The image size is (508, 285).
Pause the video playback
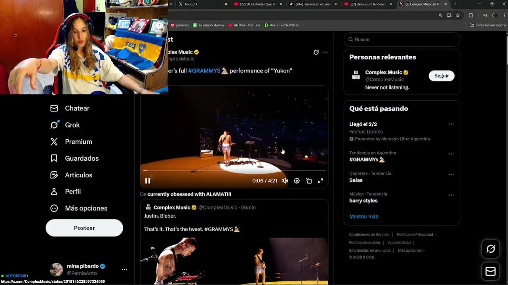[x=147, y=180]
